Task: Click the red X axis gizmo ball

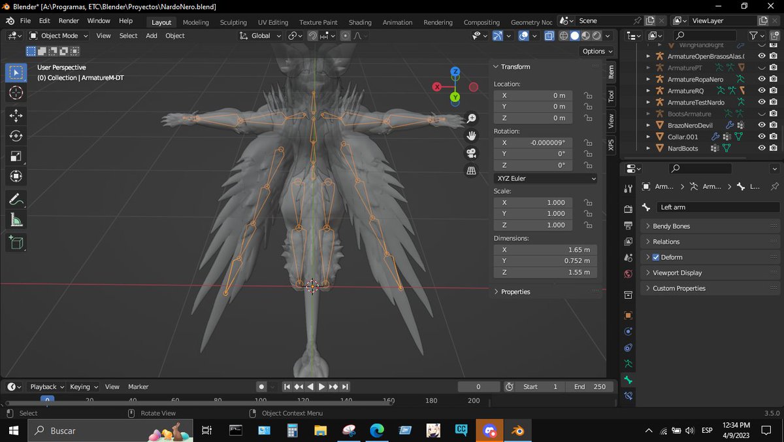Action: 438,86
